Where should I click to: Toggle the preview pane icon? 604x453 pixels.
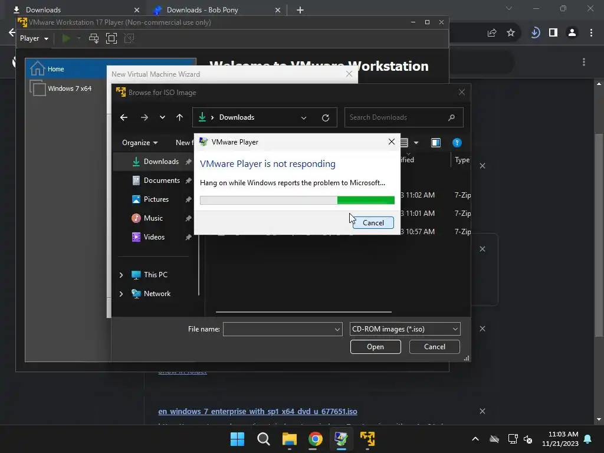(436, 143)
